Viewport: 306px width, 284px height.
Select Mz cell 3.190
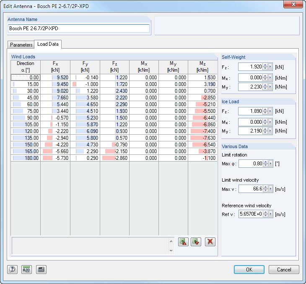coord(202,84)
